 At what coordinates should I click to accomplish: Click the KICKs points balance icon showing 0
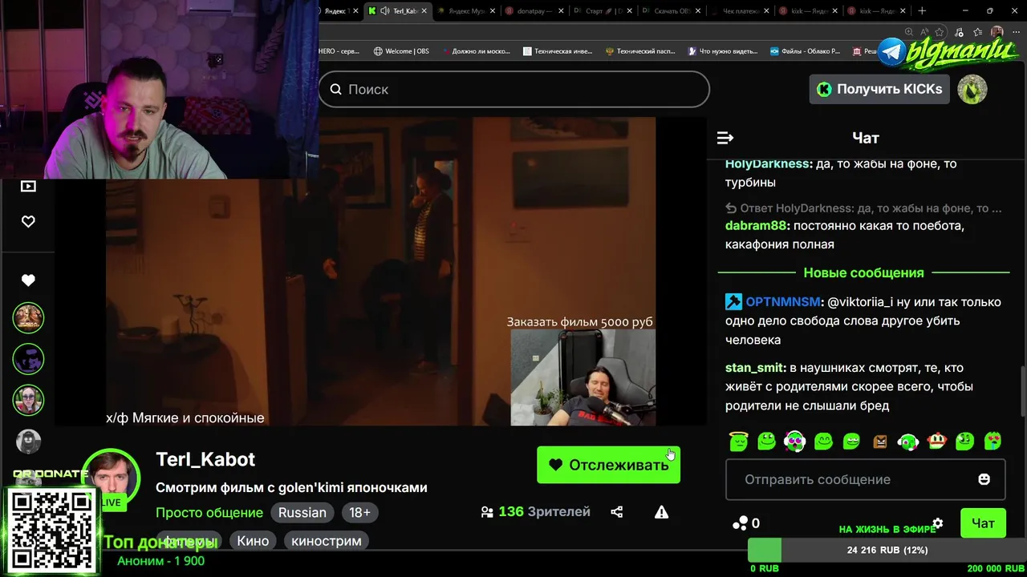[746, 523]
